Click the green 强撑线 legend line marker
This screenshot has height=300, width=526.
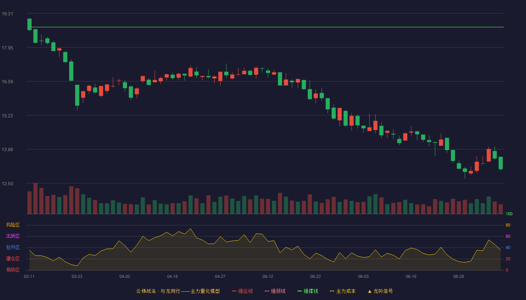coord(299,291)
